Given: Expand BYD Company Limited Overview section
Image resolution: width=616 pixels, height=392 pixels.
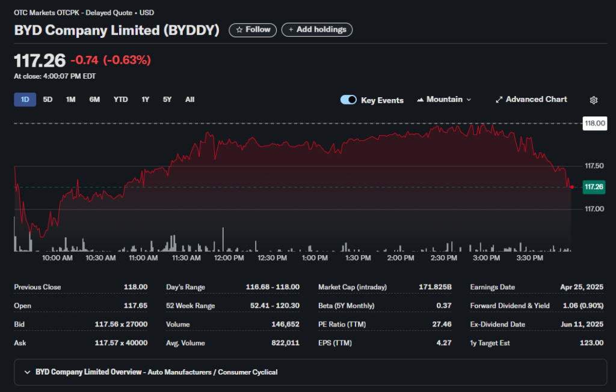Looking at the screenshot, I should coord(27,372).
